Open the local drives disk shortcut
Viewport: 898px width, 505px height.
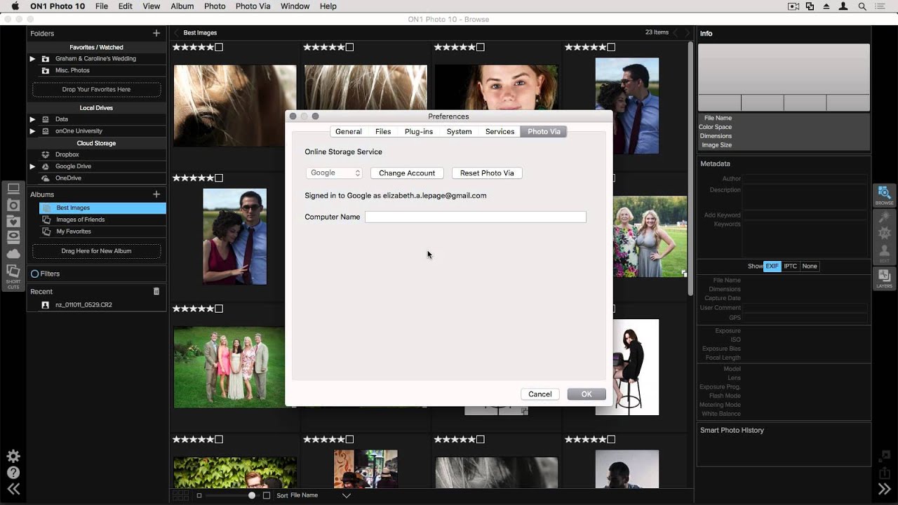point(13,237)
